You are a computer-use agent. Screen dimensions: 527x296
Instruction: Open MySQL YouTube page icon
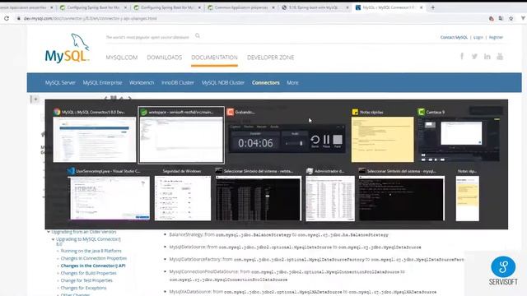click(x=500, y=57)
